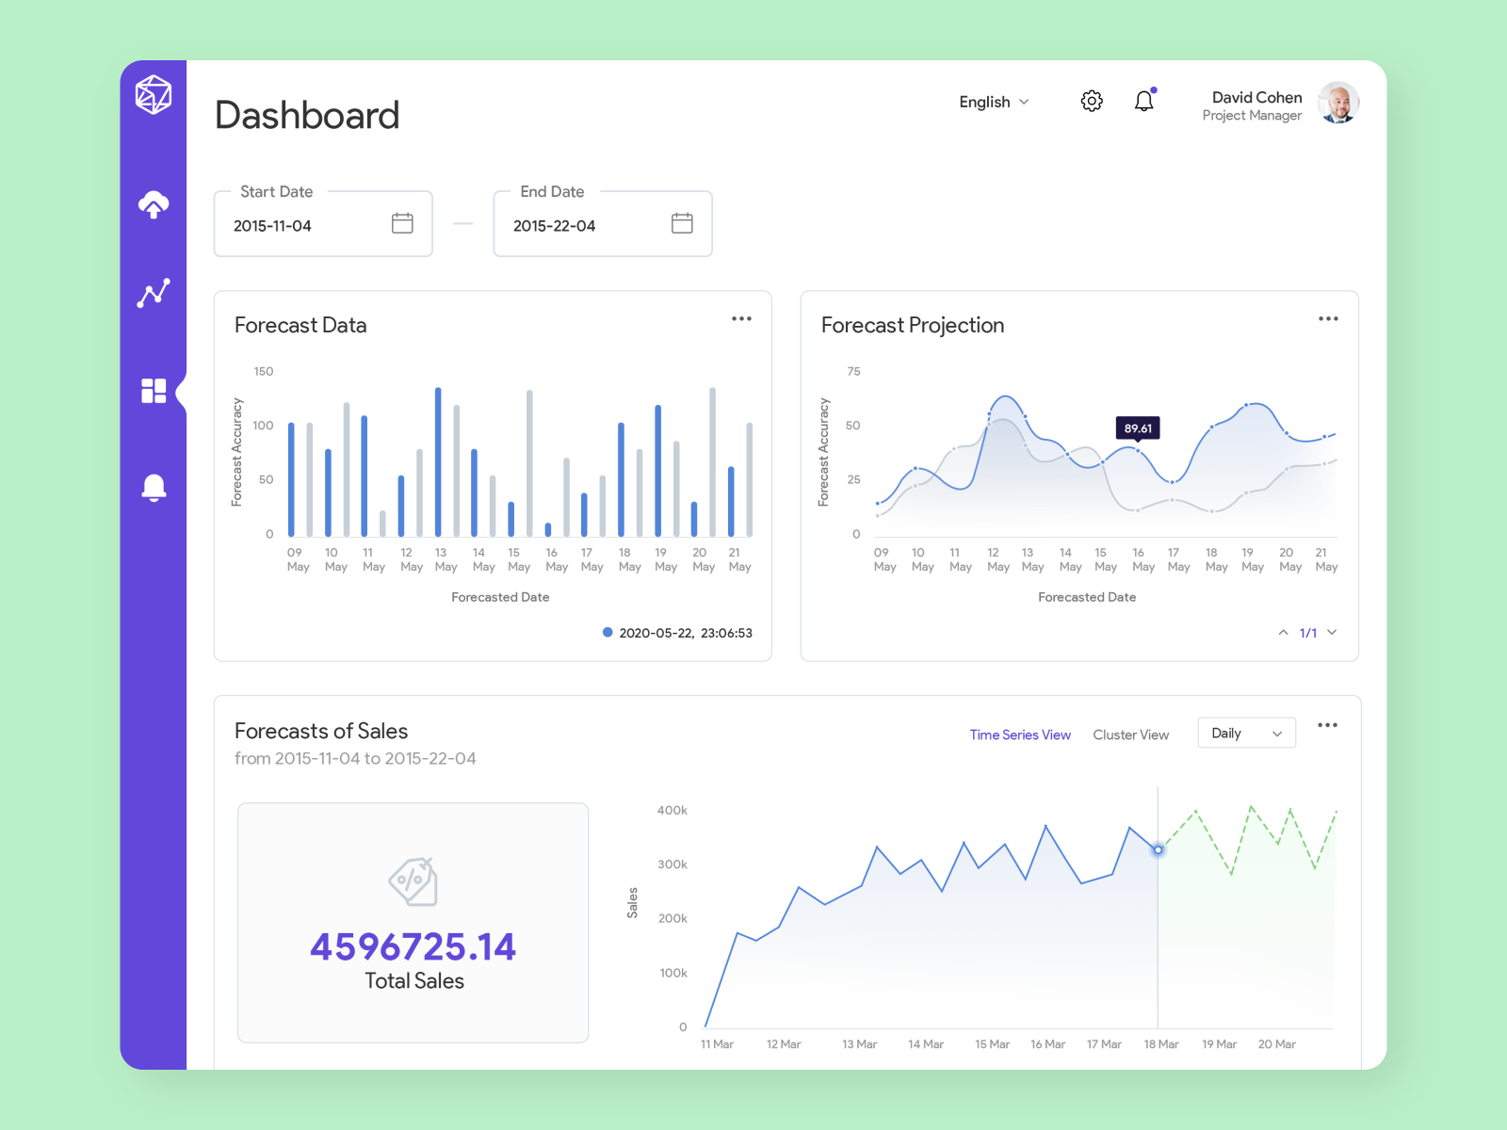This screenshot has width=1507, height=1130.
Task: Open the Forecast Projection options menu
Action: 1328,319
